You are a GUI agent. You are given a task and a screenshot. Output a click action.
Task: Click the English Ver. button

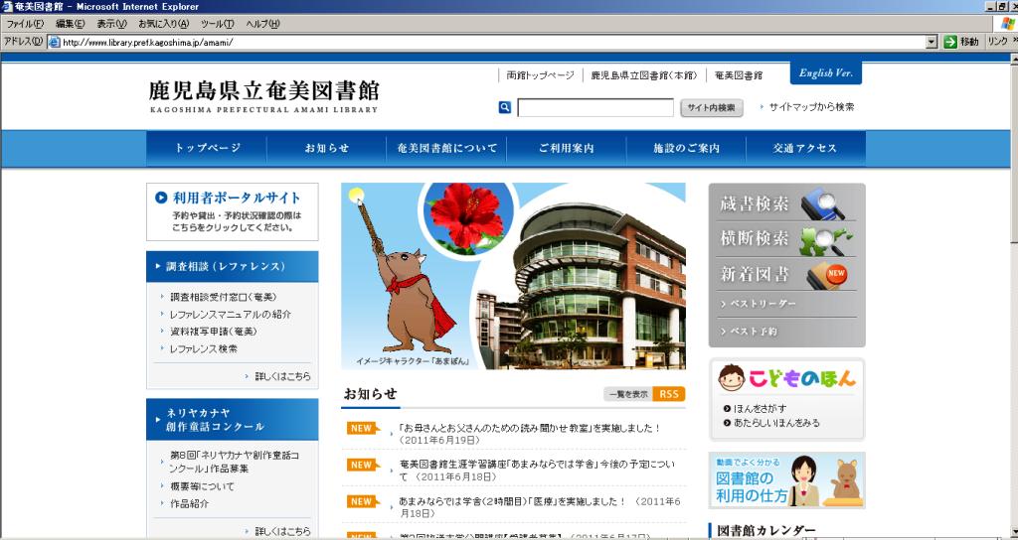point(826,73)
